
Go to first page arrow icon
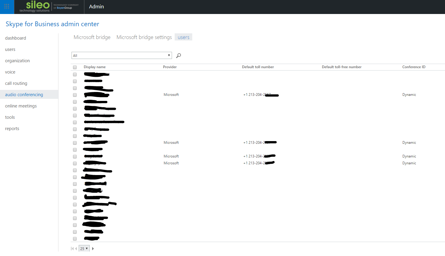(x=72, y=249)
